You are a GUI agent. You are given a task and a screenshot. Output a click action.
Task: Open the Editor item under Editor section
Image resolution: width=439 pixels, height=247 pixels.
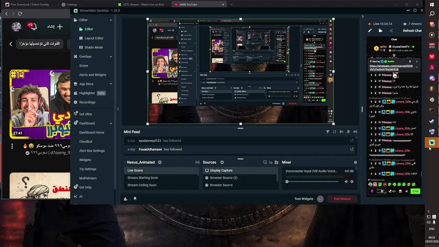point(89,29)
